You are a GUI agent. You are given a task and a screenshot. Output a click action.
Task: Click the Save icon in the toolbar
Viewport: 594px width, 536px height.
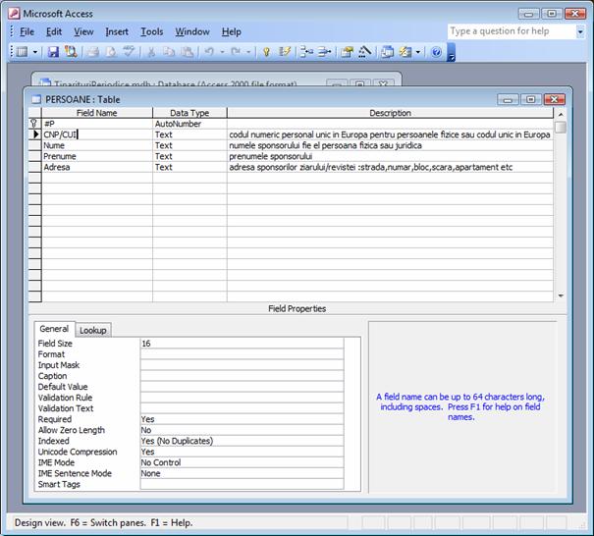coord(52,52)
